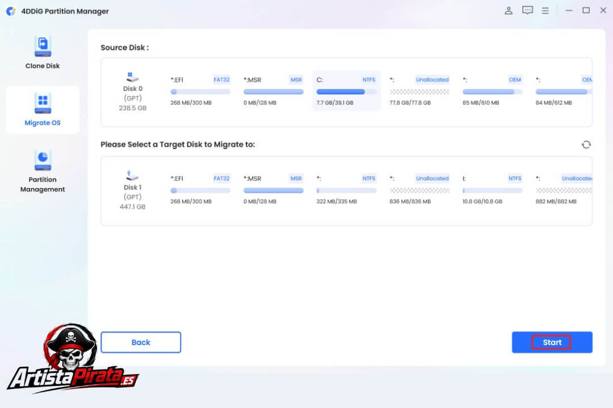
Task: Click the 'Source Disk :' heading
Action: [125, 48]
